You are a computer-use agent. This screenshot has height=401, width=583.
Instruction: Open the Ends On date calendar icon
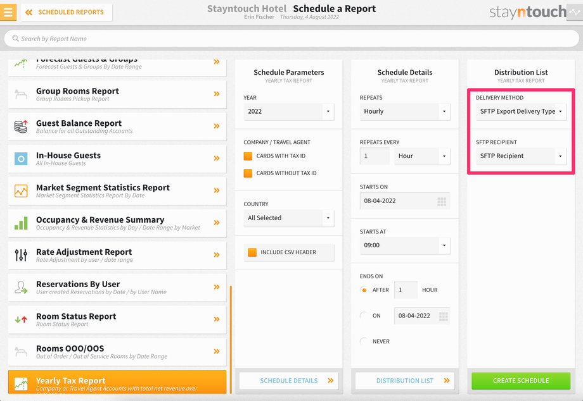(x=443, y=316)
